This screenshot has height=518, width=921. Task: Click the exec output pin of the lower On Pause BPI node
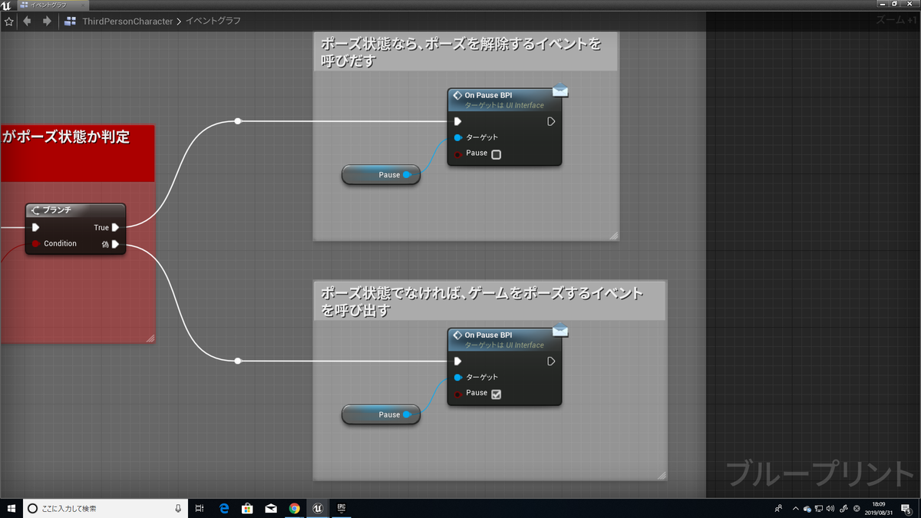(551, 361)
